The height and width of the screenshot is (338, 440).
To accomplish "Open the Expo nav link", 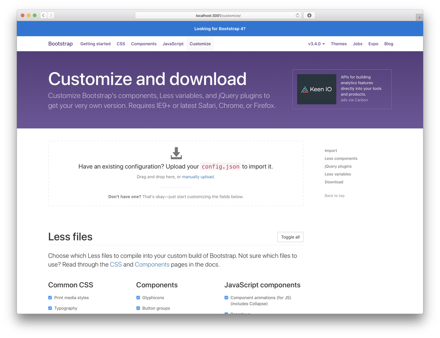I will coord(373,44).
